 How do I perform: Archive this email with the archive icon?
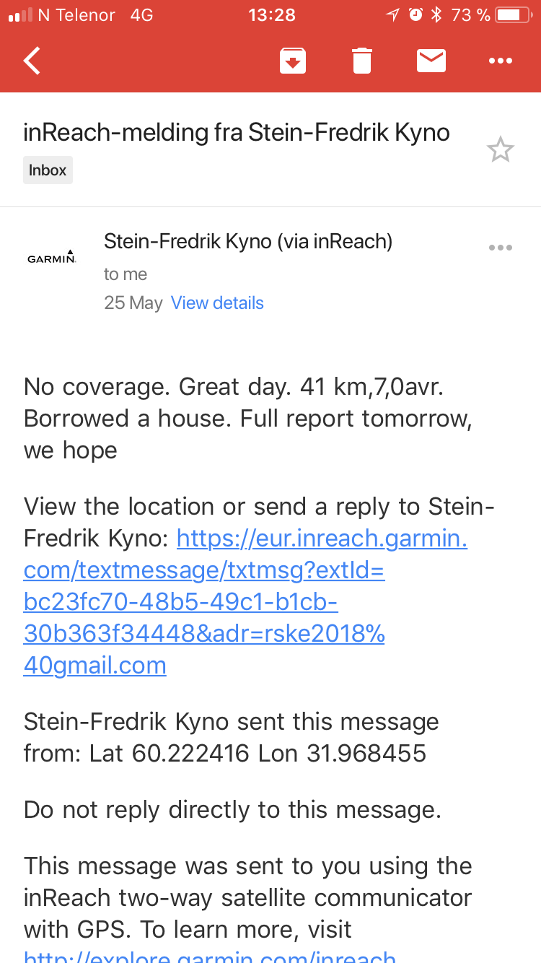point(293,61)
